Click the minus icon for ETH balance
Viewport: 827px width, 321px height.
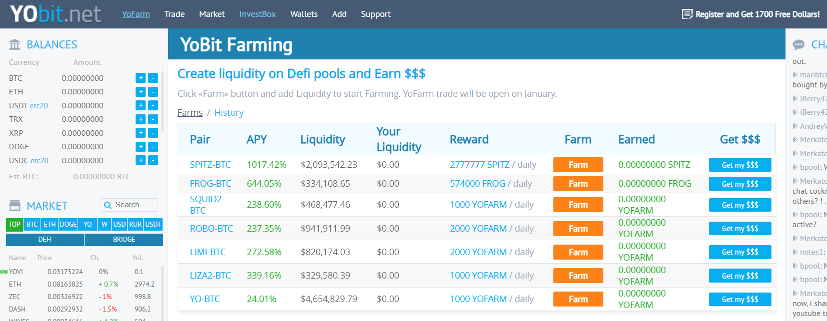[x=153, y=92]
